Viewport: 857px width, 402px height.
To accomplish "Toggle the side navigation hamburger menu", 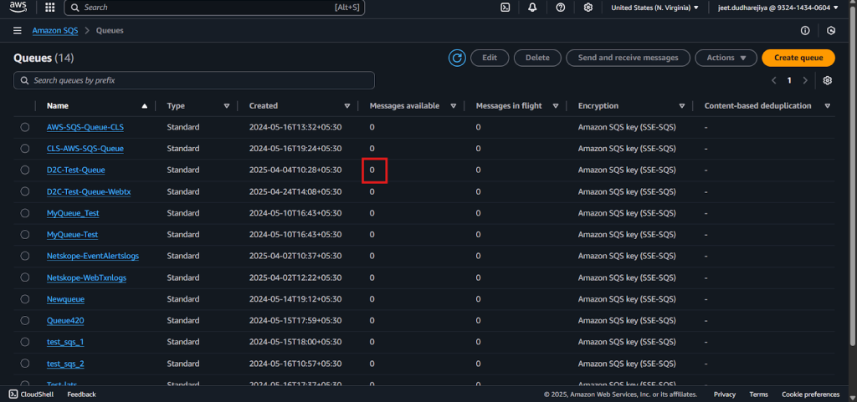I will pyautogui.click(x=18, y=31).
